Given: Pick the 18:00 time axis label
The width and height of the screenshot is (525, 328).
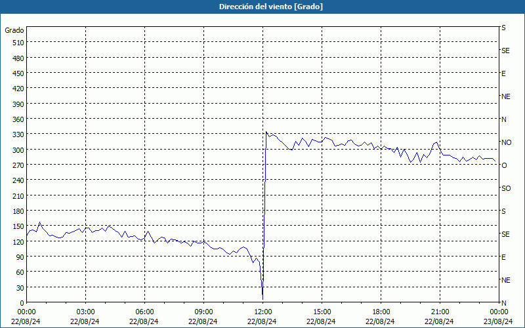Looking at the screenshot, I should (381, 312).
